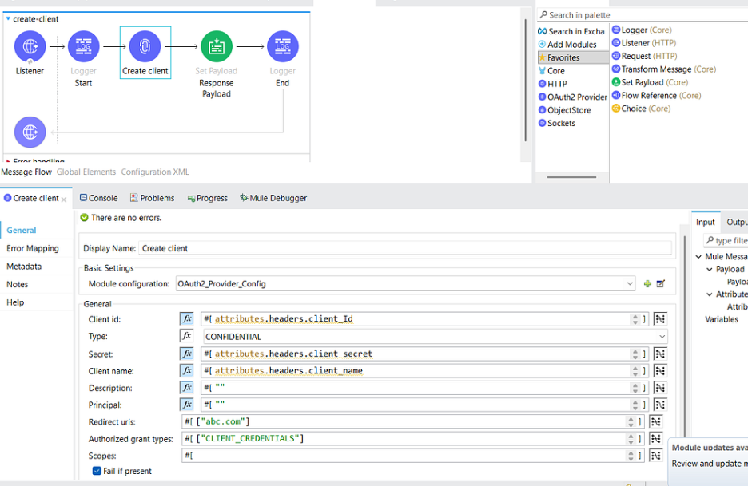Switch to the Configuration XML tab
Image resolution: width=748 pixels, height=486 pixels.
(x=155, y=172)
